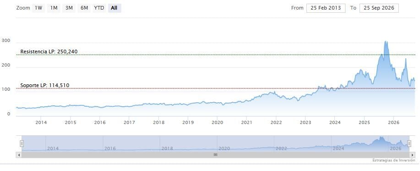
Task: Click the scrollbar right arrow button
Action: [x=412, y=155]
